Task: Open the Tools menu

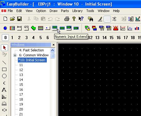Action: 90,11
